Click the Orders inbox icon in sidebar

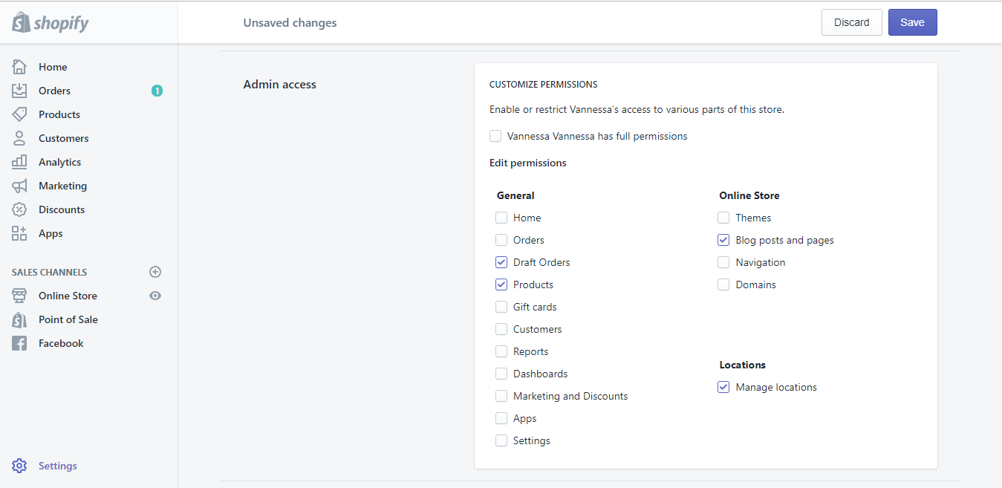(x=19, y=91)
